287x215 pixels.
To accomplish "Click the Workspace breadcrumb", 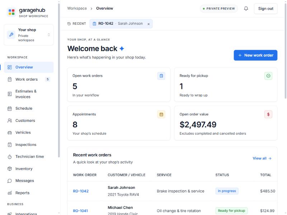I will [77, 8].
